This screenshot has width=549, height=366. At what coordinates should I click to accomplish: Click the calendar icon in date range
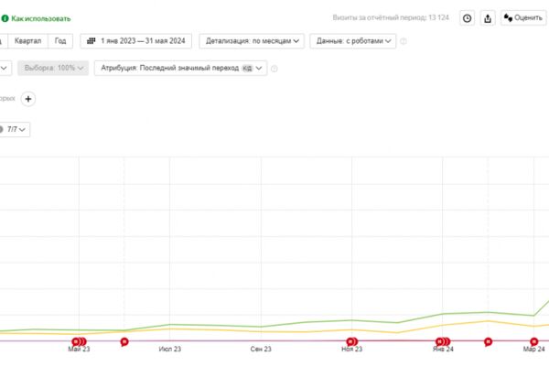91,41
